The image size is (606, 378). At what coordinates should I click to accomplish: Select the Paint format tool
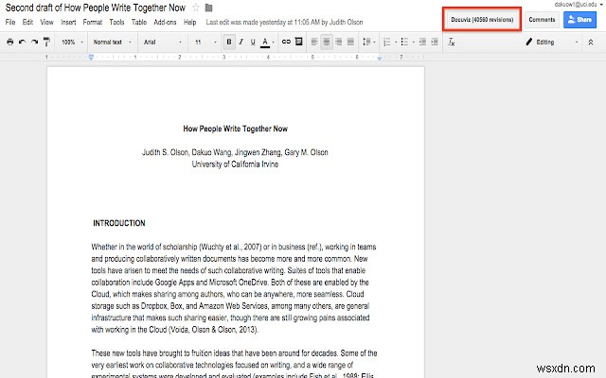(46, 42)
